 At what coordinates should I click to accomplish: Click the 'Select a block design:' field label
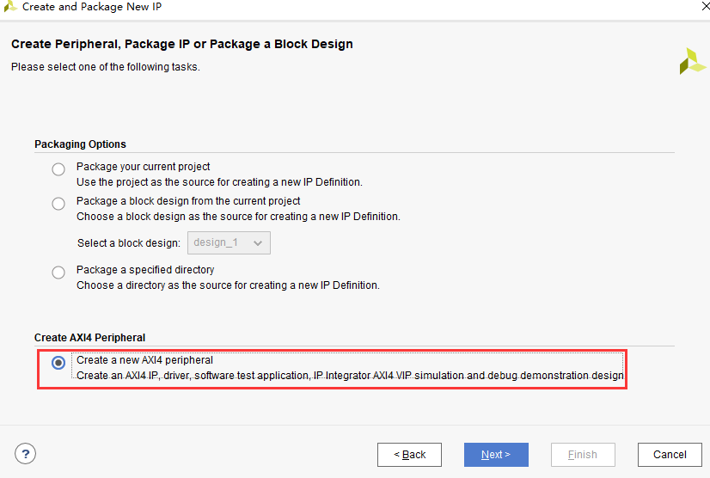[129, 242]
